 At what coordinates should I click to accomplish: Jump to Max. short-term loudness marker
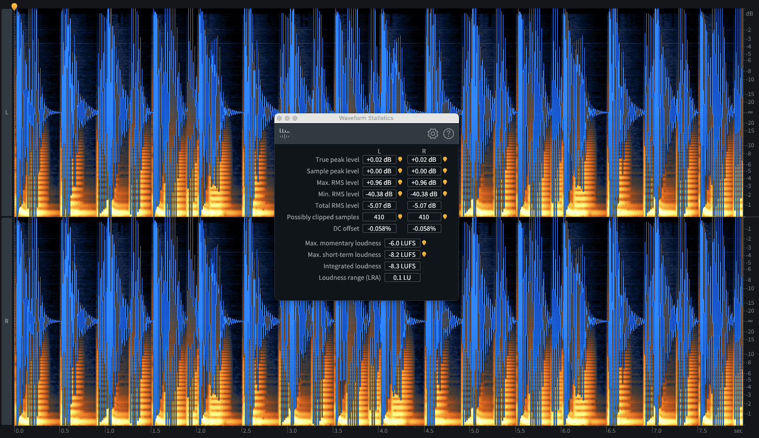424,255
